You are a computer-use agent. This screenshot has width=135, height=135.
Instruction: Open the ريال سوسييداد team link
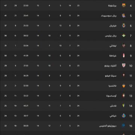click(x=109, y=16)
